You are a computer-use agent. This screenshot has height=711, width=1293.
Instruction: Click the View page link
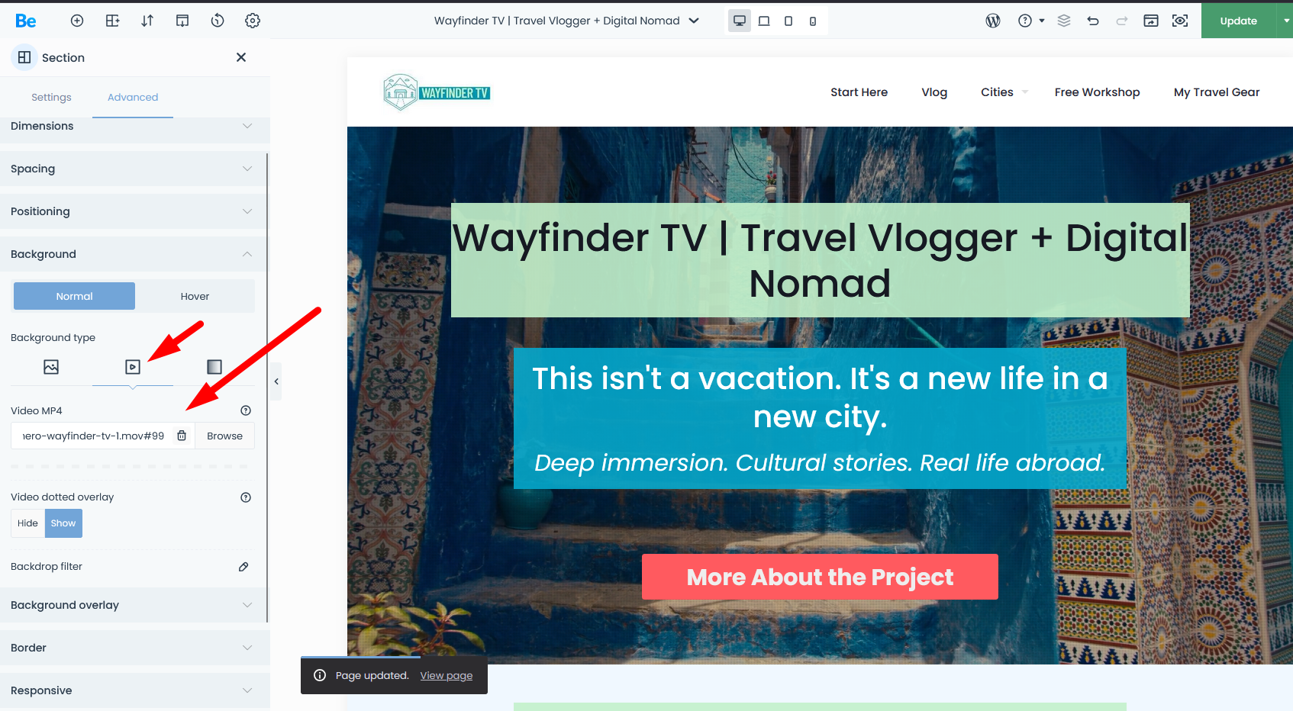pyautogui.click(x=447, y=675)
